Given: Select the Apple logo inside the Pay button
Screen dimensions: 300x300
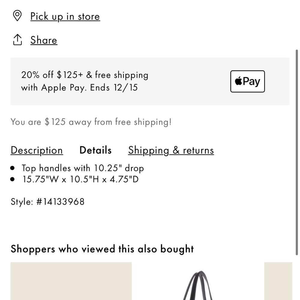Looking at the screenshot, I should [238, 81].
